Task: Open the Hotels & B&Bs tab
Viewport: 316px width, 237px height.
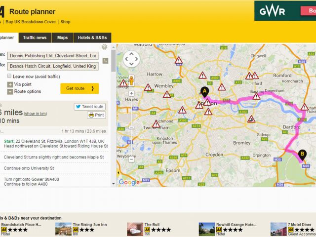Action: (x=92, y=38)
